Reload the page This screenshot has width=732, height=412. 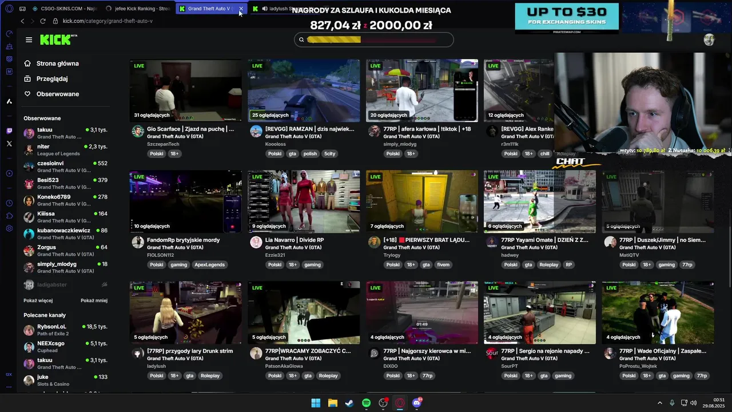click(42, 21)
